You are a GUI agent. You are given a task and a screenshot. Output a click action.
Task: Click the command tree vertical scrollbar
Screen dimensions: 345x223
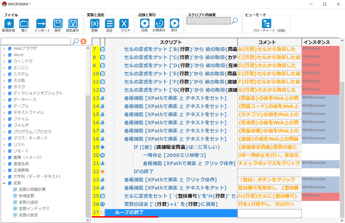[88, 156]
